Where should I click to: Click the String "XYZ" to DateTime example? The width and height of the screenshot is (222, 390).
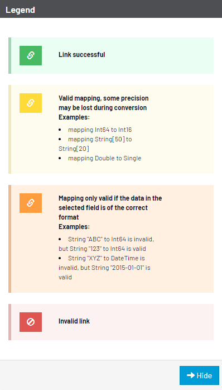point(104,268)
